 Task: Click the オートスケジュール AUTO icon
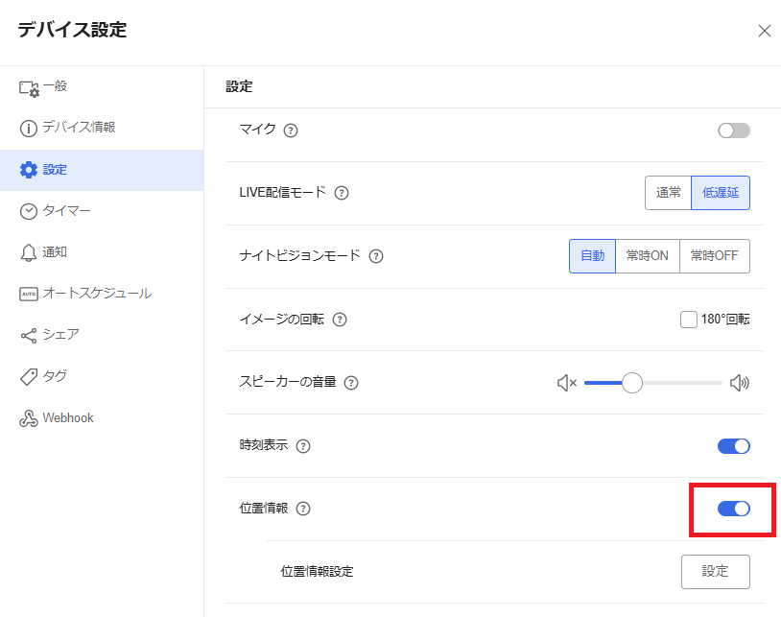(x=29, y=293)
